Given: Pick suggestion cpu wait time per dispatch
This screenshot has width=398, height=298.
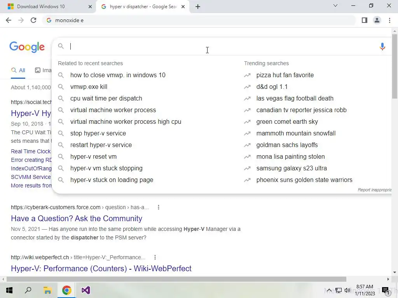Looking at the screenshot, I should (x=106, y=98).
